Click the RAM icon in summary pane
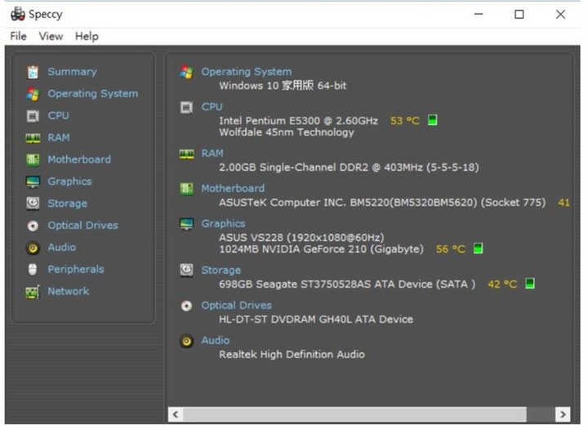This screenshot has width=588, height=430. coord(186,154)
